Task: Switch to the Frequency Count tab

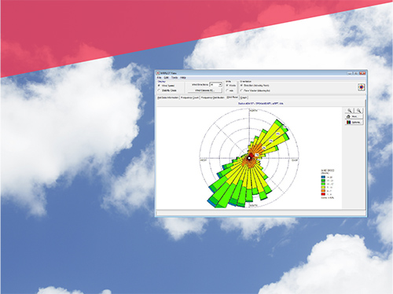Action: click(190, 97)
